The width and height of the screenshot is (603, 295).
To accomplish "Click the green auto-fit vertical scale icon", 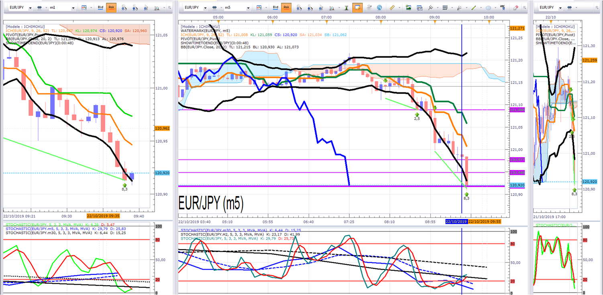I will (346, 7).
